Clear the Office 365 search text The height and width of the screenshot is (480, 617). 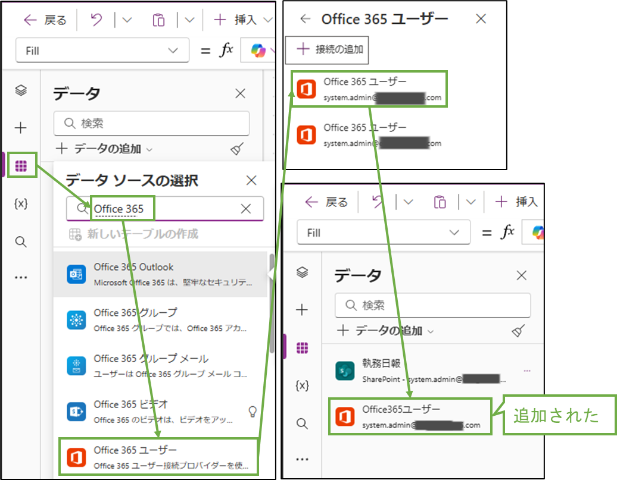click(x=246, y=209)
